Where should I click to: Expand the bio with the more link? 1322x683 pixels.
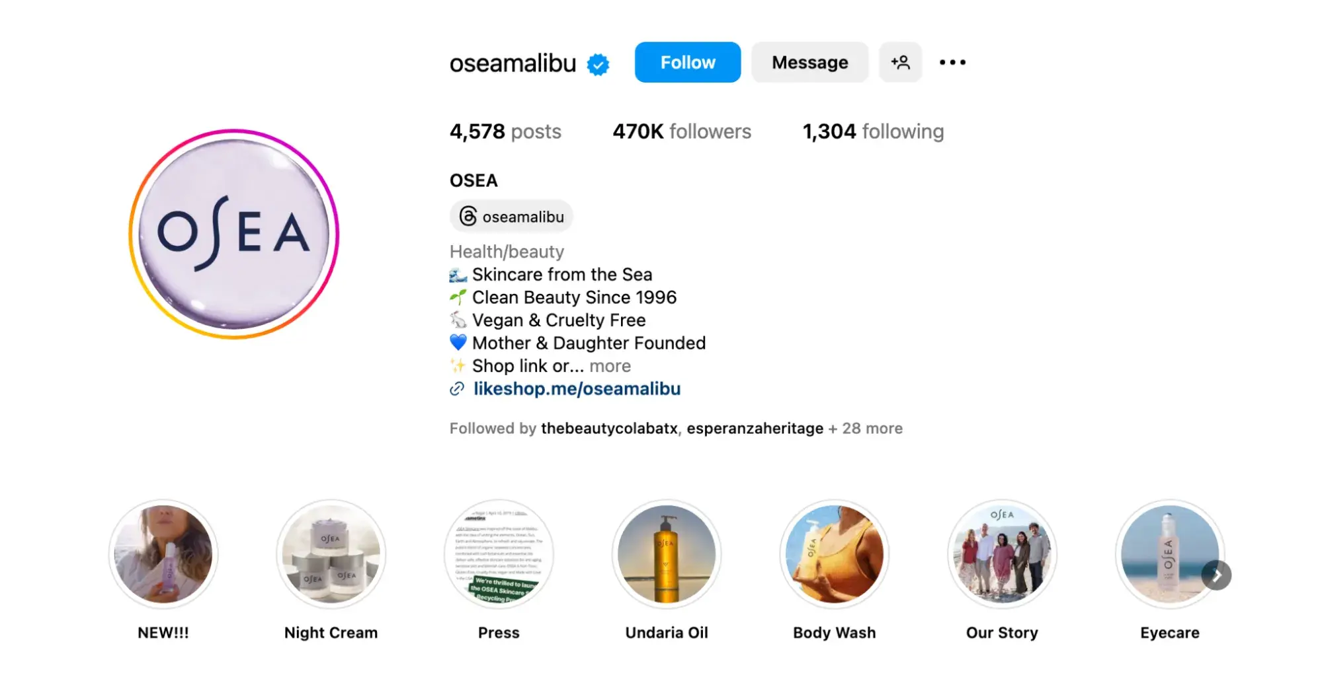pyautogui.click(x=610, y=366)
